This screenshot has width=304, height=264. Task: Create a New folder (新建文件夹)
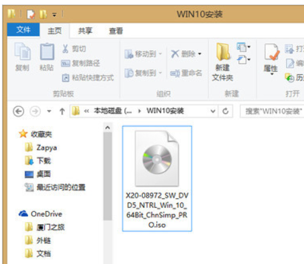(222, 62)
